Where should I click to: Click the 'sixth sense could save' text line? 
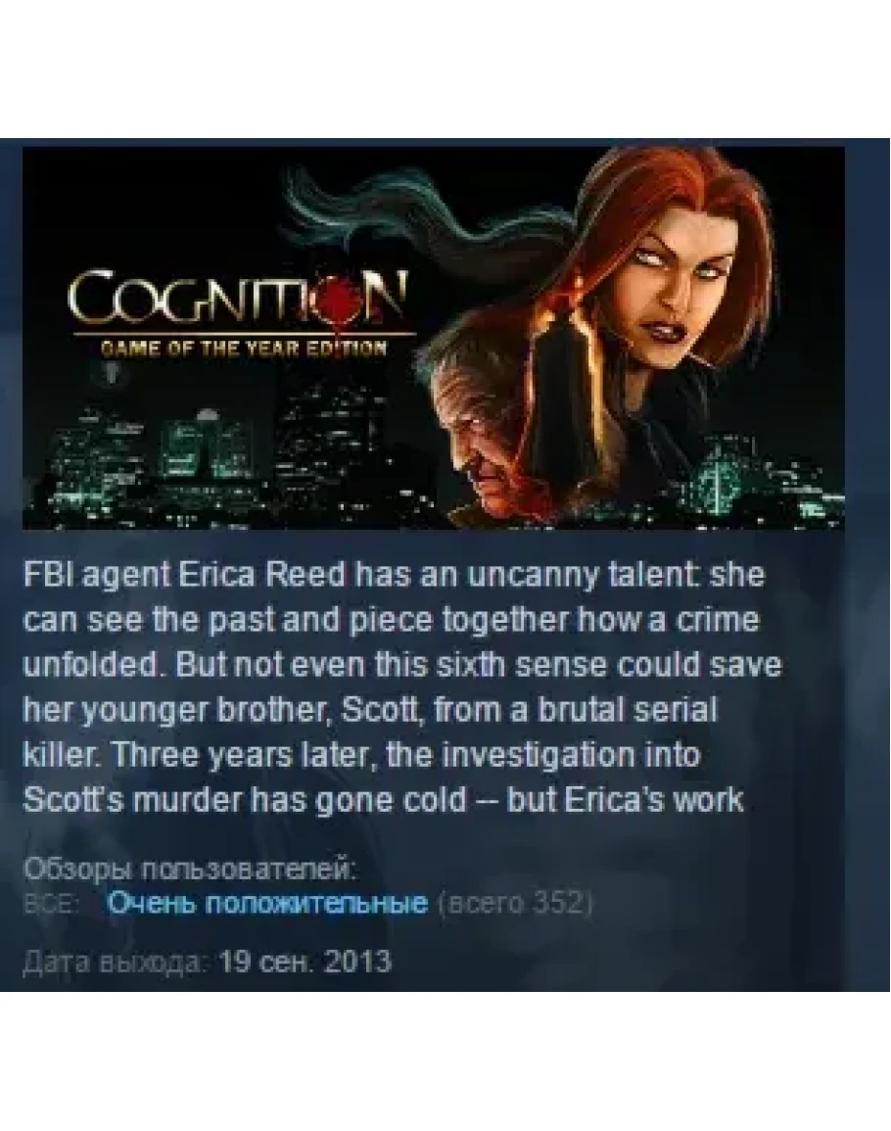point(402,665)
